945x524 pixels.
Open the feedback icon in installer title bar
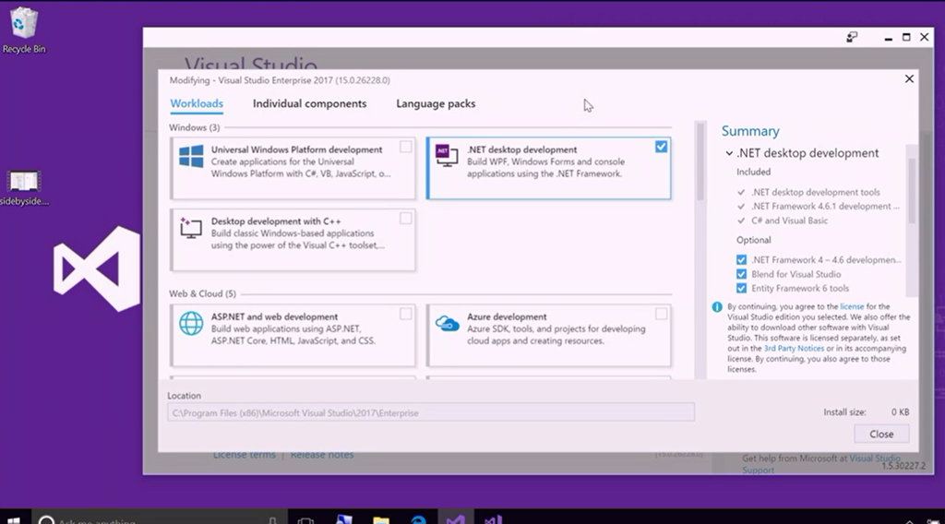pyautogui.click(x=852, y=38)
